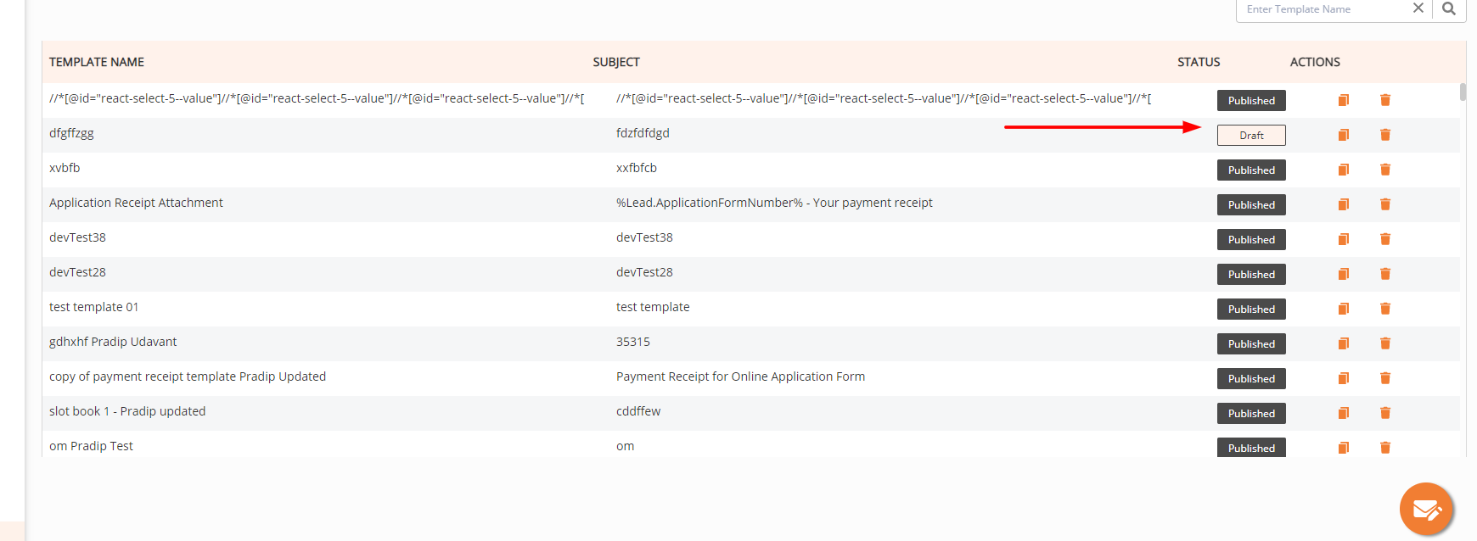Viewport: 1477px width, 541px height.
Task: Delete the Application Receipt Attachment template
Action: (x=1385, y=204)
